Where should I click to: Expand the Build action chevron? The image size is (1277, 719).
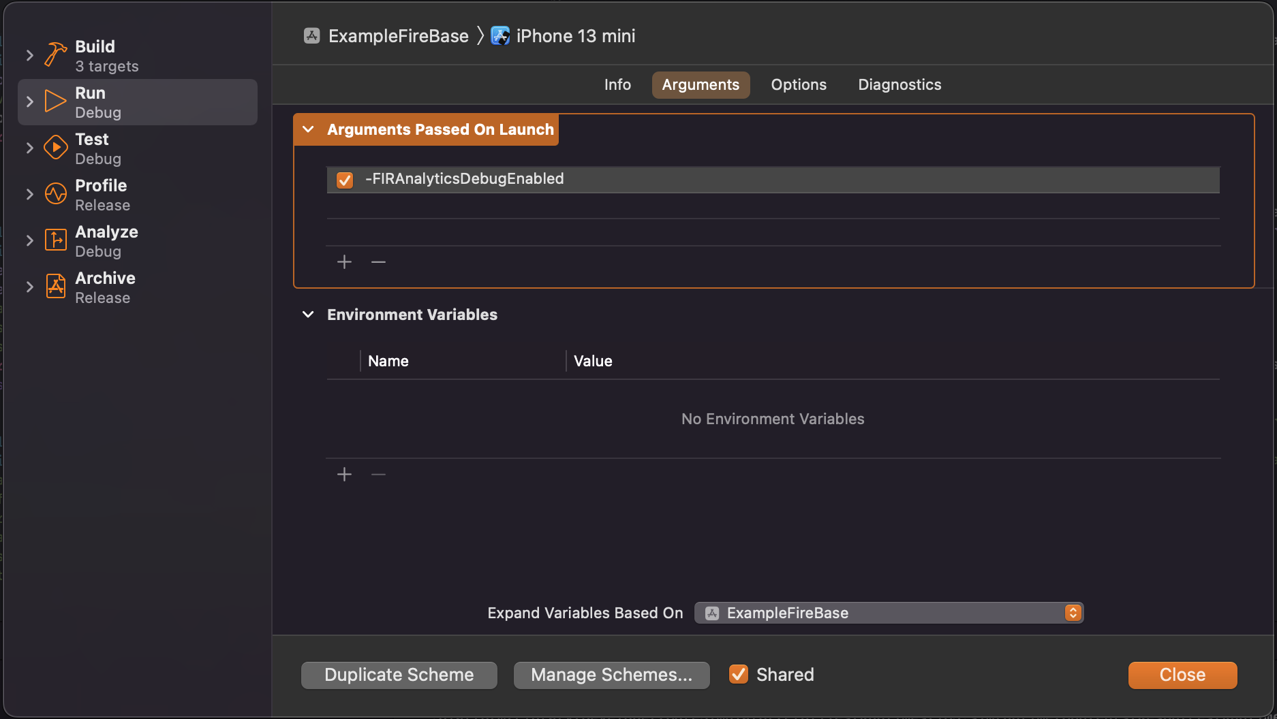pos(29,55)
